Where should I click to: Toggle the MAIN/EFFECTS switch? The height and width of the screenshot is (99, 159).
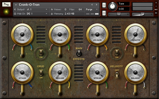pyautogui.click(x=79, y=53)
